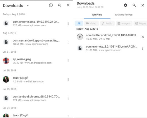Click the '16.33 MB / 29.10 MB' progress text
This screenshot has width=147, height=118.
coord(98,39)
